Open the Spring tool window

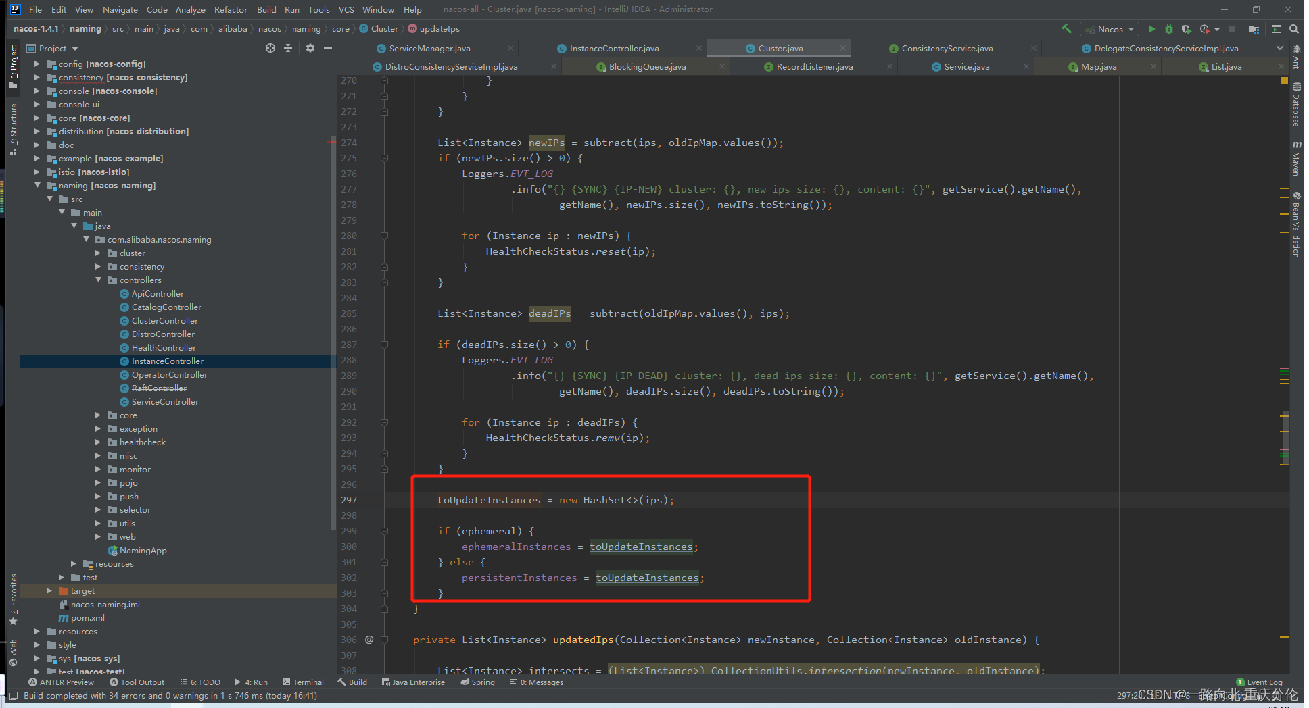477,682
